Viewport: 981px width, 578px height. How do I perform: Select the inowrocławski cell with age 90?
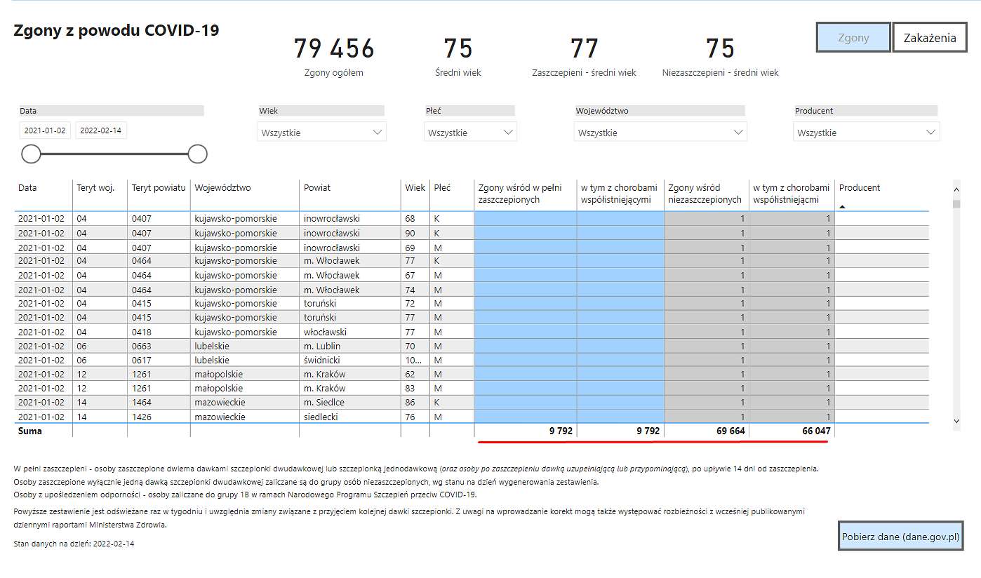tap(350, 233)
